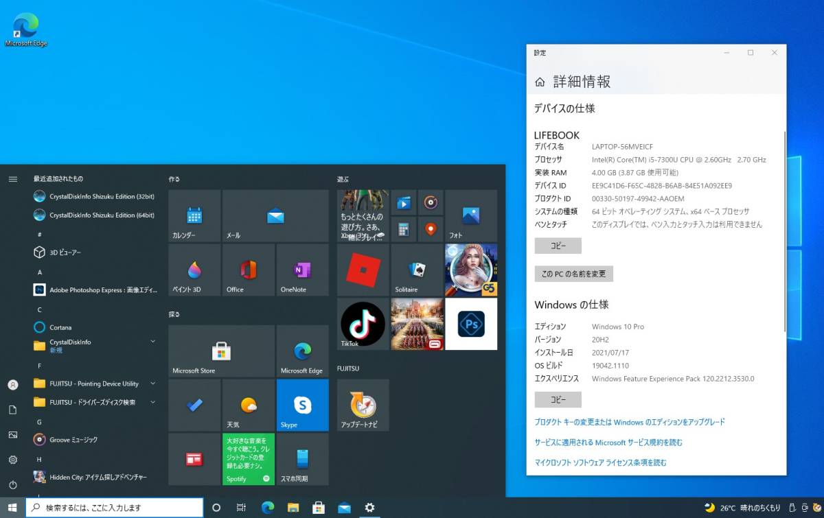Open Settings from Start sidebar gear
The image size is (824, 518).
[12, 460]
